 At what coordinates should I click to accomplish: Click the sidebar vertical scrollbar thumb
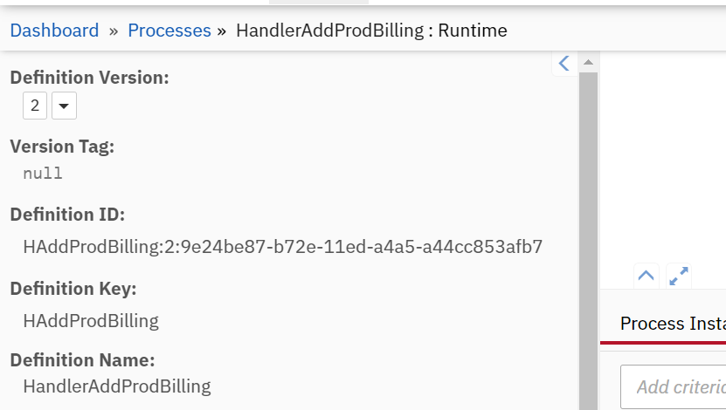pos(588,236)
